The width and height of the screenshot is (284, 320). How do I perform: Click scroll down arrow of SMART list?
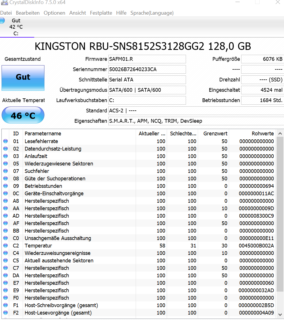(280, 315)
